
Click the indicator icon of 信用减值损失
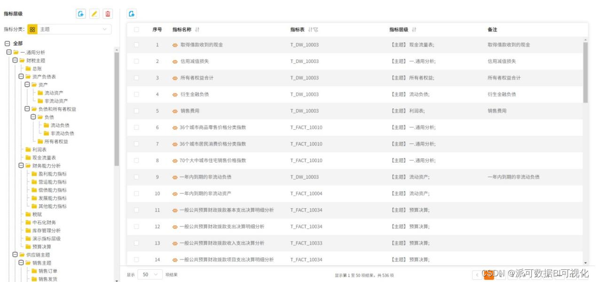[x=175, y=62]
